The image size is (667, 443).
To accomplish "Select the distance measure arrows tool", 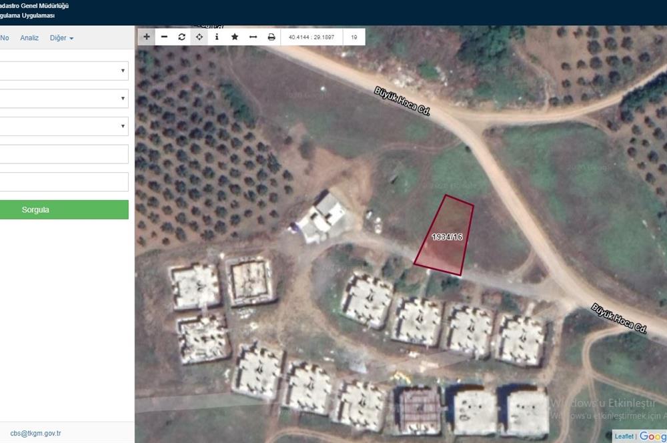I will (253, 37).
